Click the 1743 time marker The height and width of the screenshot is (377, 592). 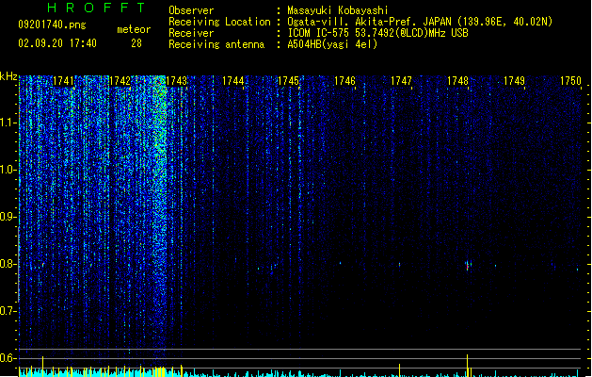[x=176, y=81]
